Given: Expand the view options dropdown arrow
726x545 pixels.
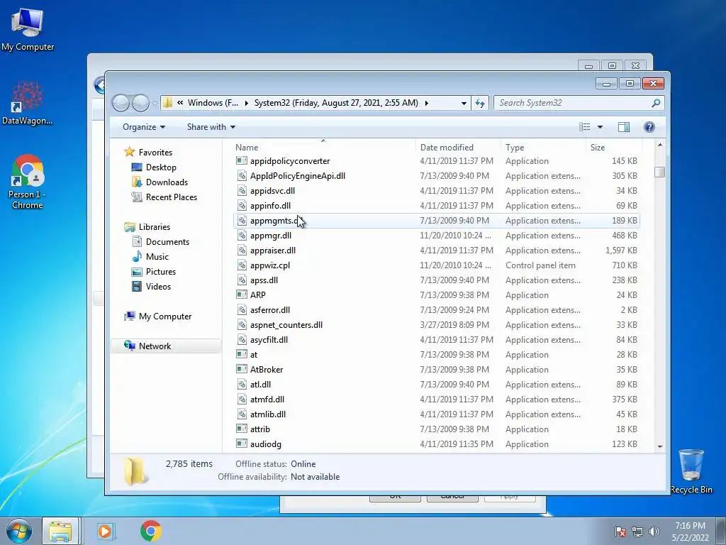Looking at the screenshot, I should pos(600,127).
